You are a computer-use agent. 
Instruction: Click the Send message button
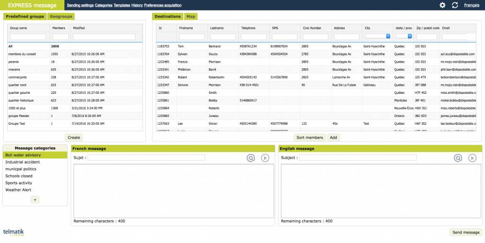466,233
